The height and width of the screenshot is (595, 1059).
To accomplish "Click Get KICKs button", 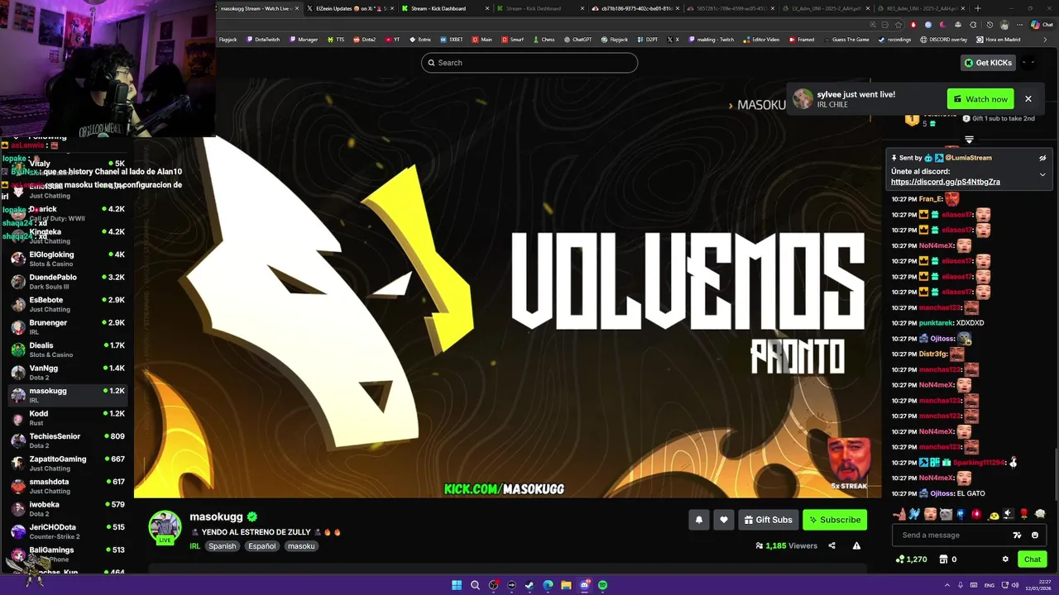I will 988,63.
